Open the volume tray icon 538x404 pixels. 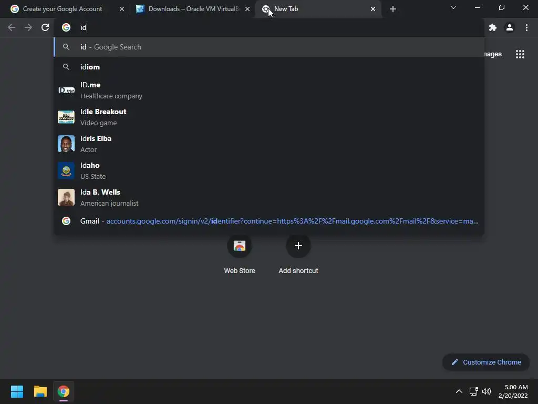[487, 391]
